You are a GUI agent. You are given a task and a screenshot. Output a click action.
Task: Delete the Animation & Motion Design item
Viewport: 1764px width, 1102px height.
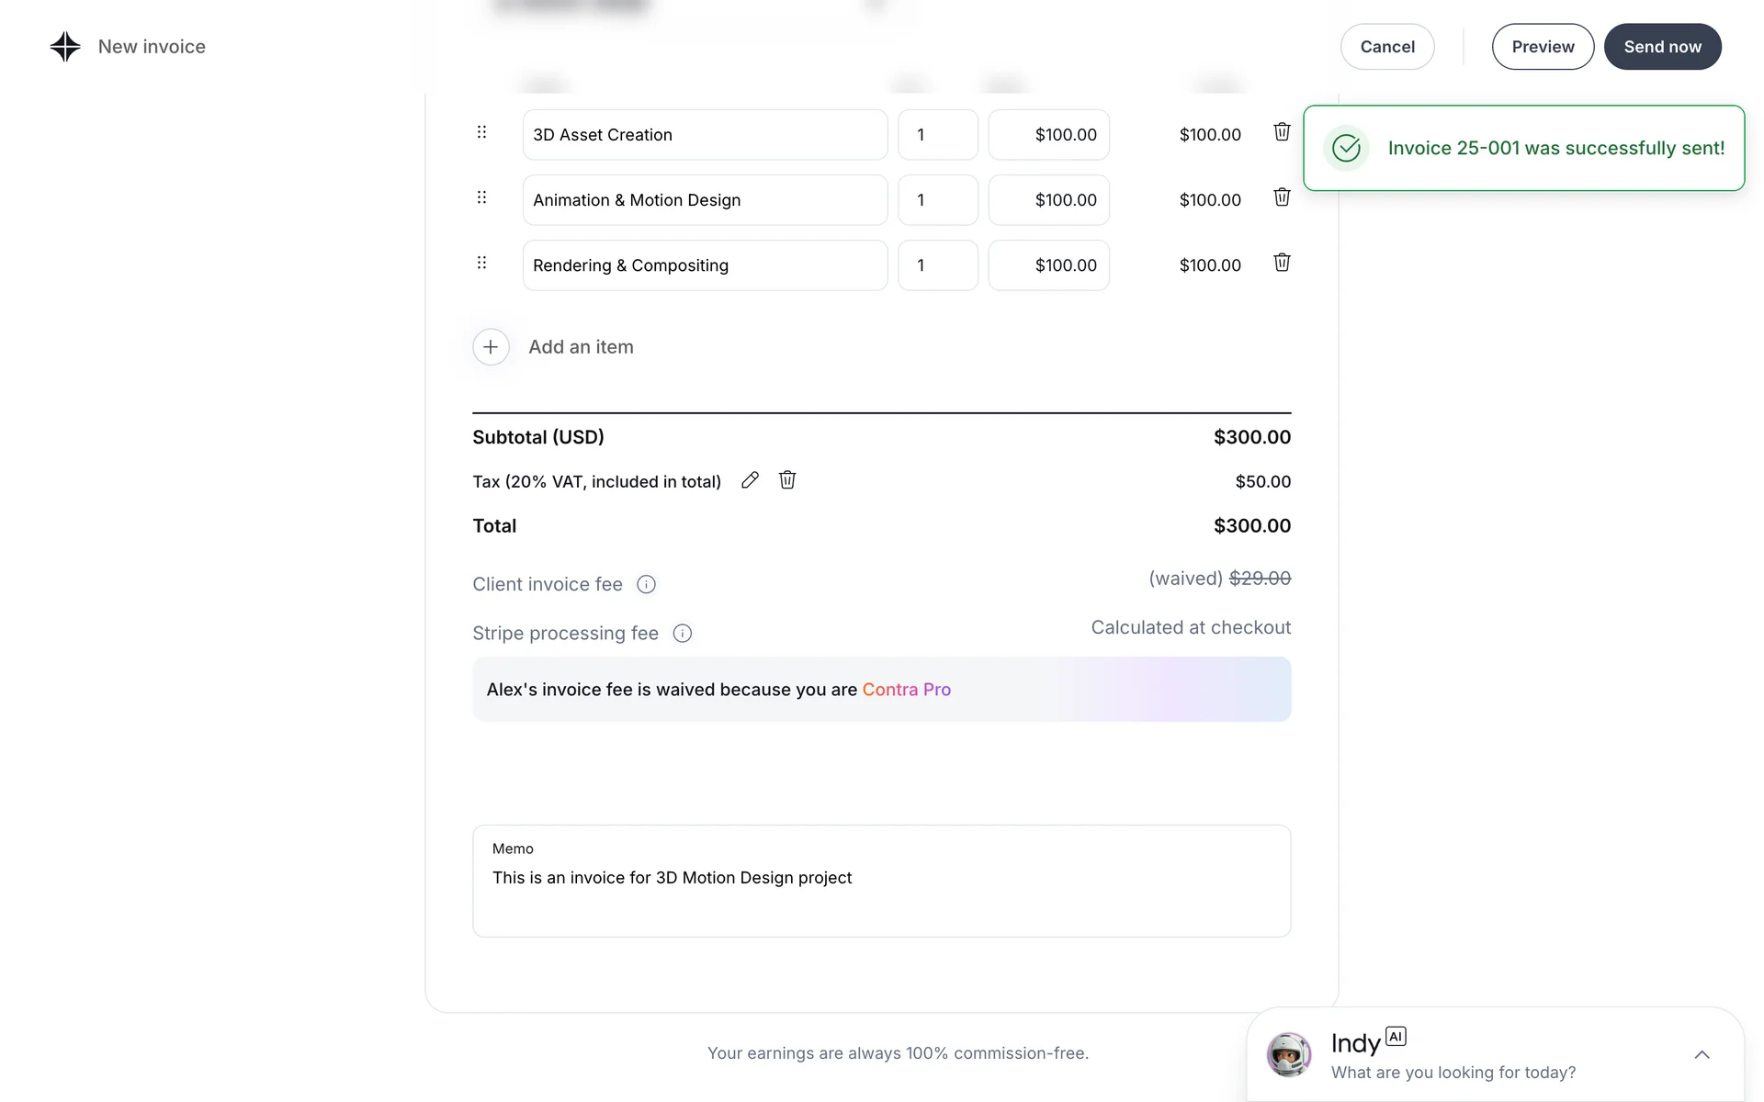1282,197
